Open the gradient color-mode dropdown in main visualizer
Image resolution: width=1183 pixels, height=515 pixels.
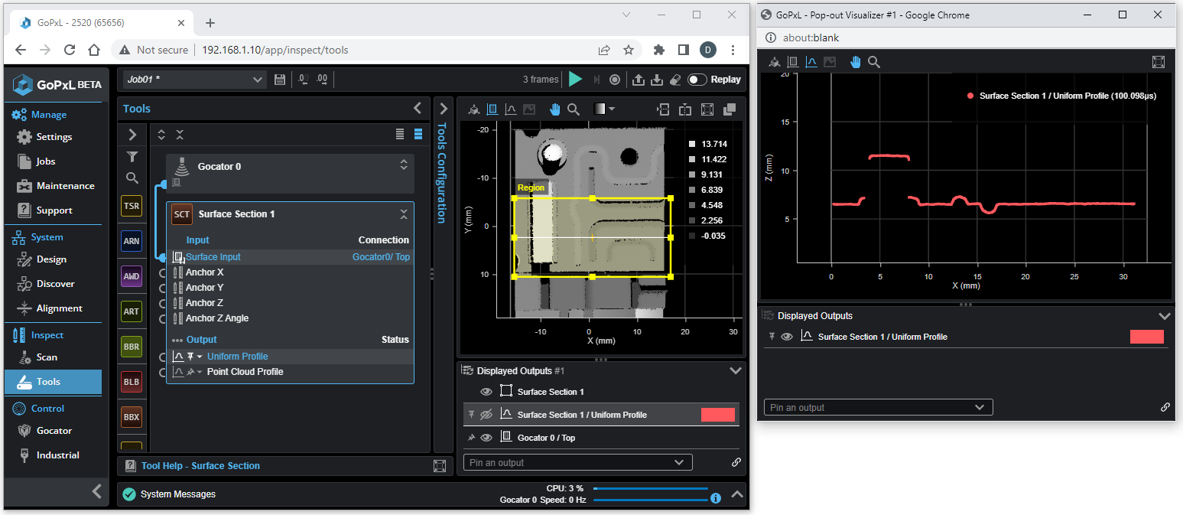[603, 109]
